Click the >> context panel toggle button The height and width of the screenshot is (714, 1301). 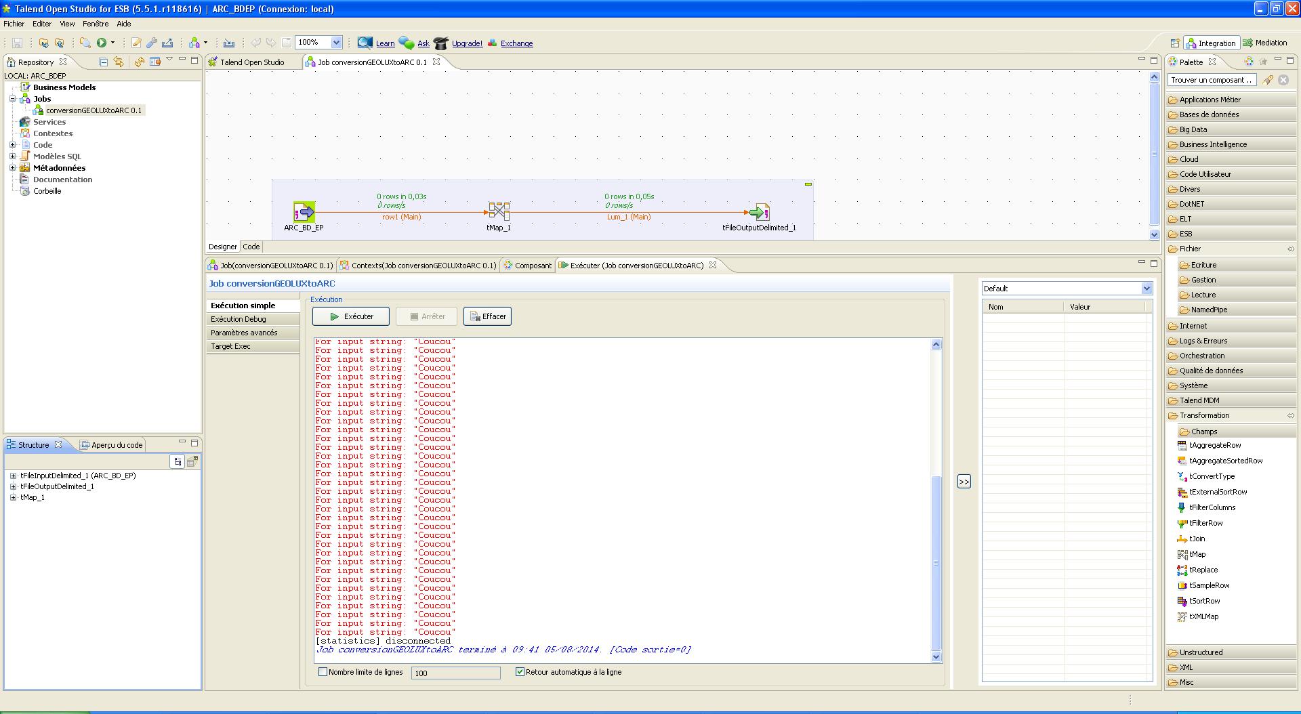(964, 482)
